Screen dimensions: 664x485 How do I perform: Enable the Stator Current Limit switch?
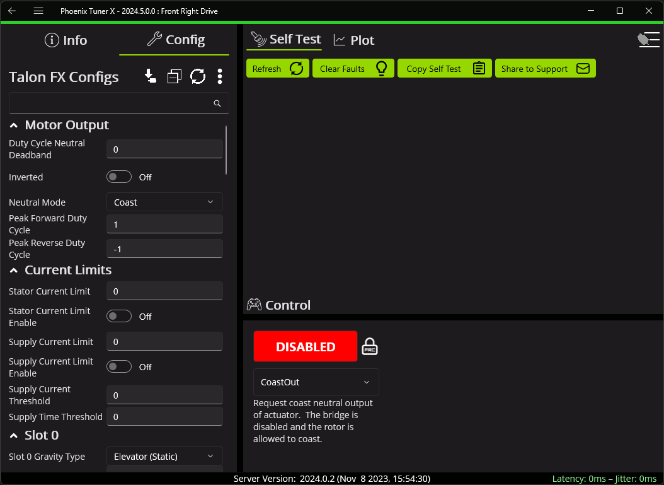click(119, 316)
